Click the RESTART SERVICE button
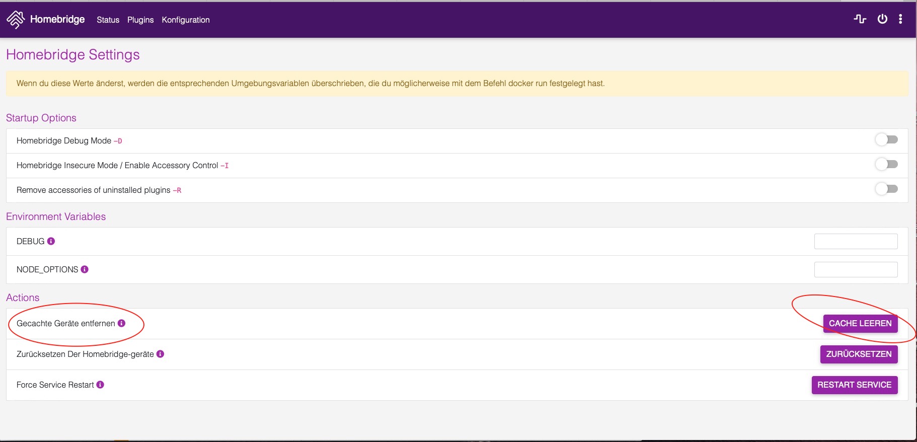The height and width of the screenshot is (442, 917). coord(854,385)
